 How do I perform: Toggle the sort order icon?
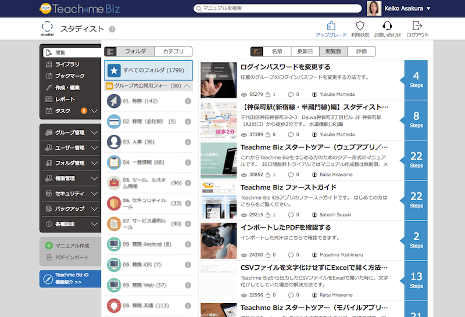point(256,52)
